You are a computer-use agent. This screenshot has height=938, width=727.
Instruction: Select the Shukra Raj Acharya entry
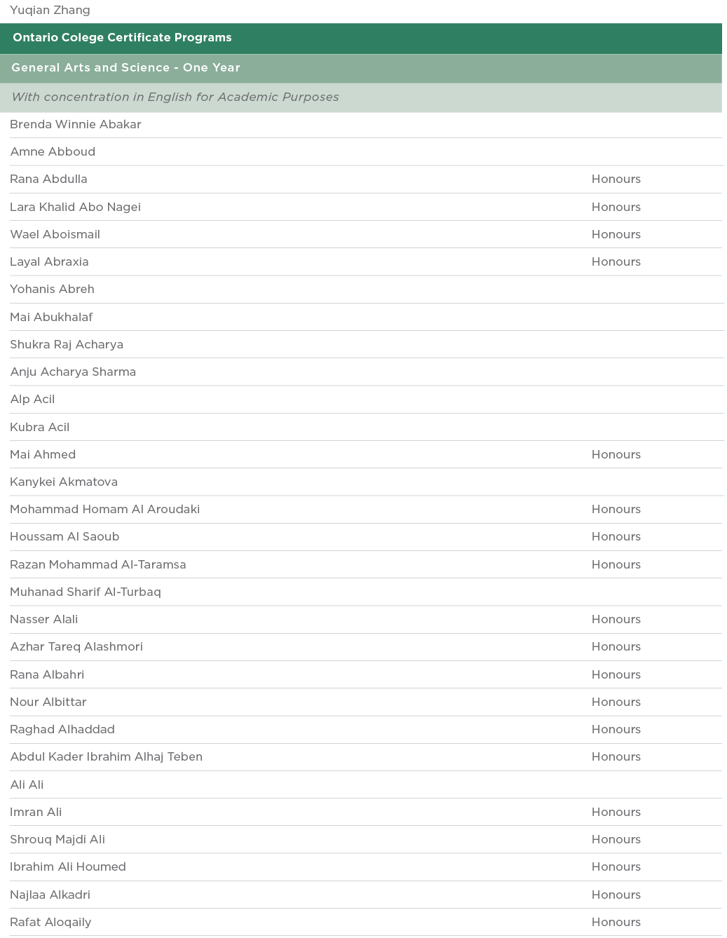coord(67,345)
